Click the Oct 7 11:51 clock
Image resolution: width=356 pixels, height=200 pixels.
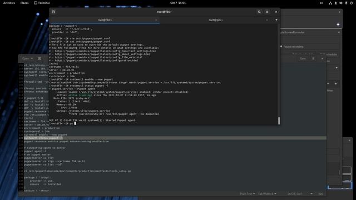click(178, 3)
